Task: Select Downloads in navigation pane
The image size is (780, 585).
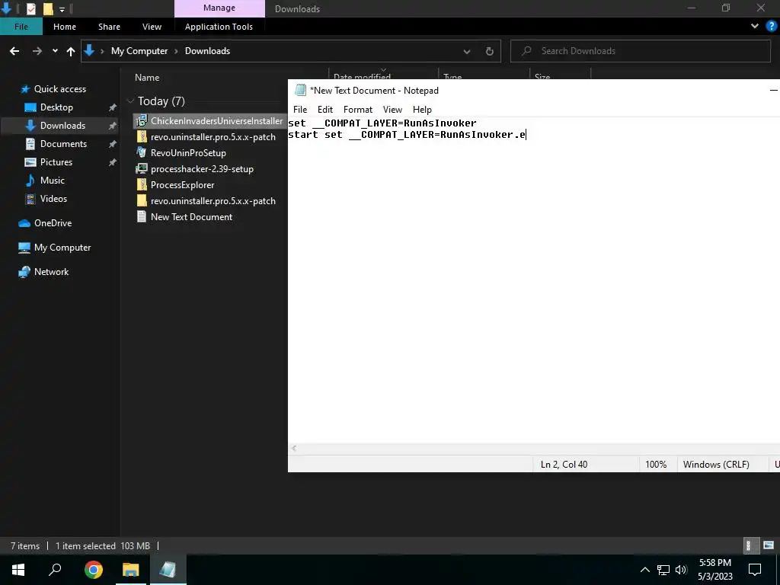Action: (62, 126)
